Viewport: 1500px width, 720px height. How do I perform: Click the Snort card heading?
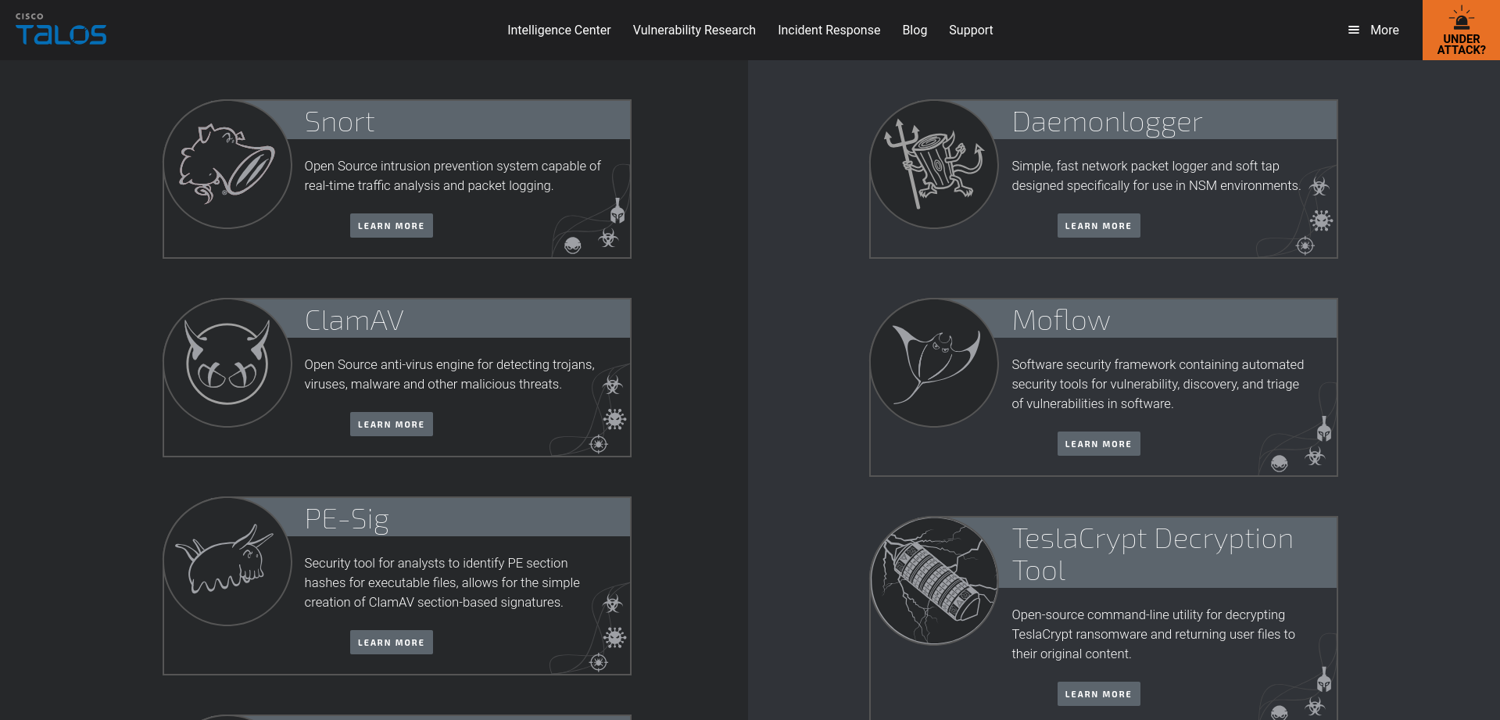coord(339,122)
